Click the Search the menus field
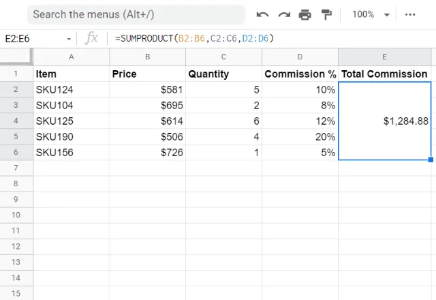 pyautogui.click(x=136, y=14)
